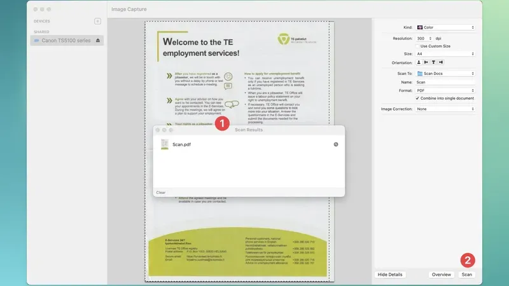Select Scan.pdf in Scan Results
509x286 pixels.
pyautogui.click(x=249, y=145)
